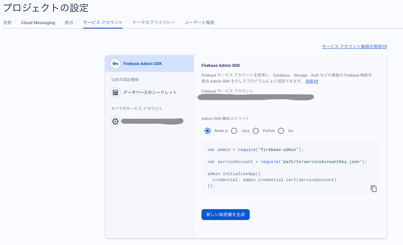Select the Node.js radio button

pyautogui.click(x=208, y=131)
